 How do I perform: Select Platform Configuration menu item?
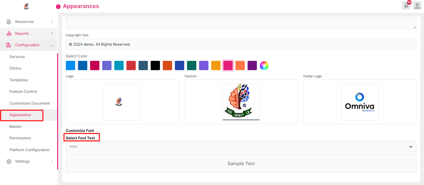click(x=30, y=150)
